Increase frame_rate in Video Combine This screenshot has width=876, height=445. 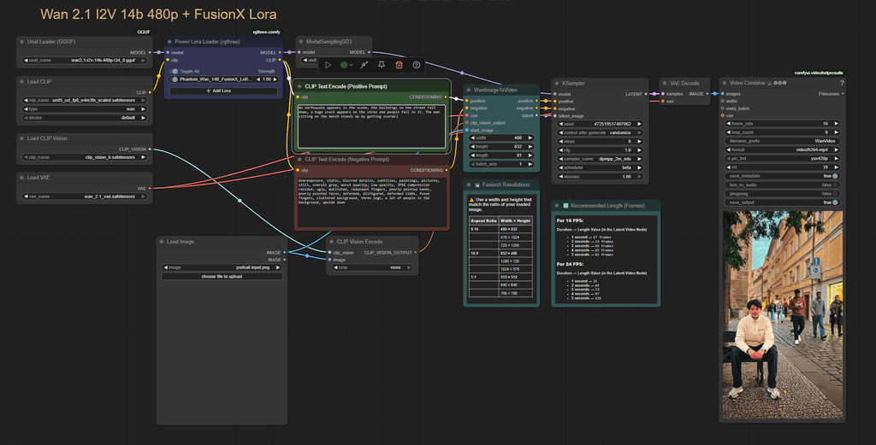tap(837, 124)
